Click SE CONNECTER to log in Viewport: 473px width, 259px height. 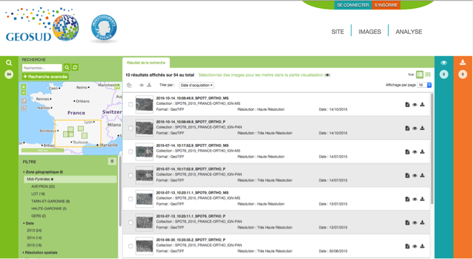click(x=353, y=5)
